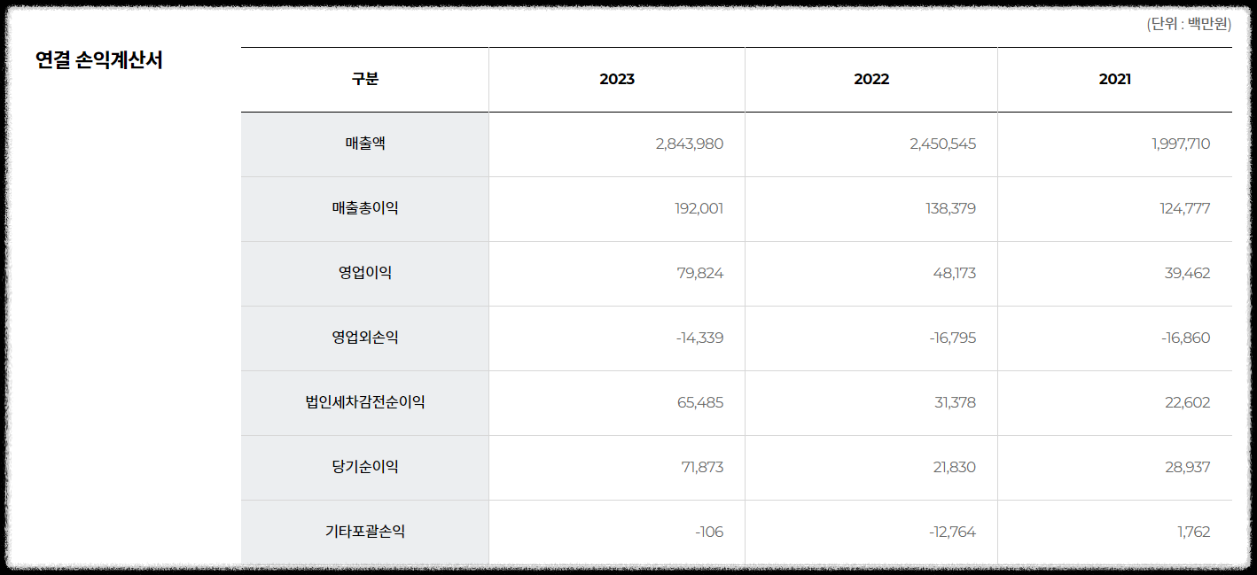The image size is (1257, 575).
Task: Click the 영업외손익 row label
Action: click(364, 338)
